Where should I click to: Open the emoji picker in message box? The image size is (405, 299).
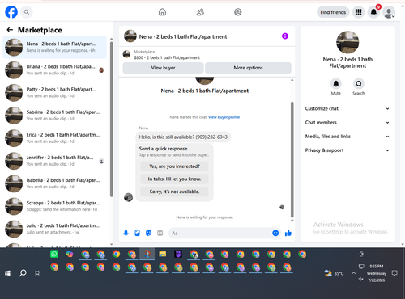point(275,233)
